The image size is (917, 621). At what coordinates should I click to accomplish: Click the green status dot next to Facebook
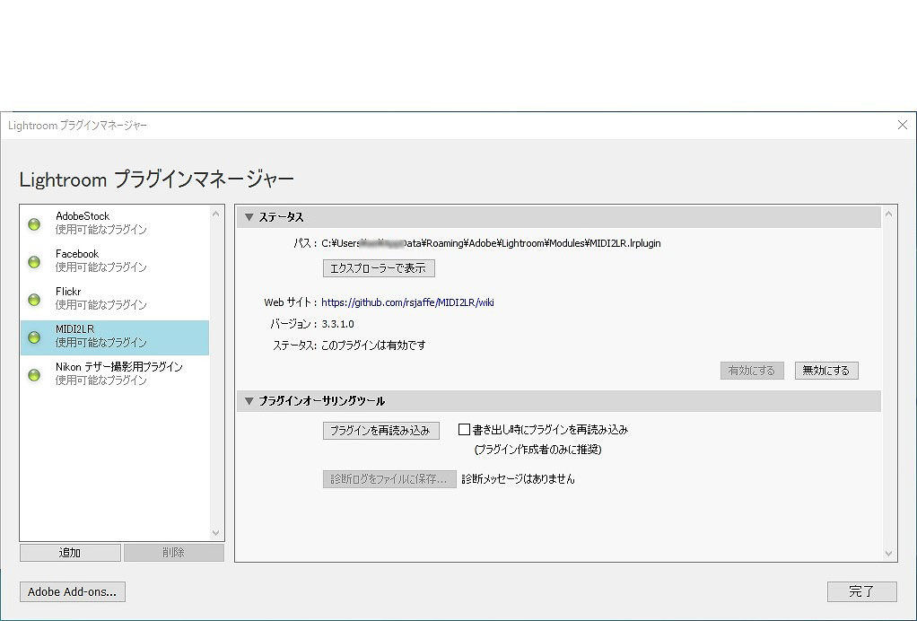pyautogui.click(x=34, y=262)
